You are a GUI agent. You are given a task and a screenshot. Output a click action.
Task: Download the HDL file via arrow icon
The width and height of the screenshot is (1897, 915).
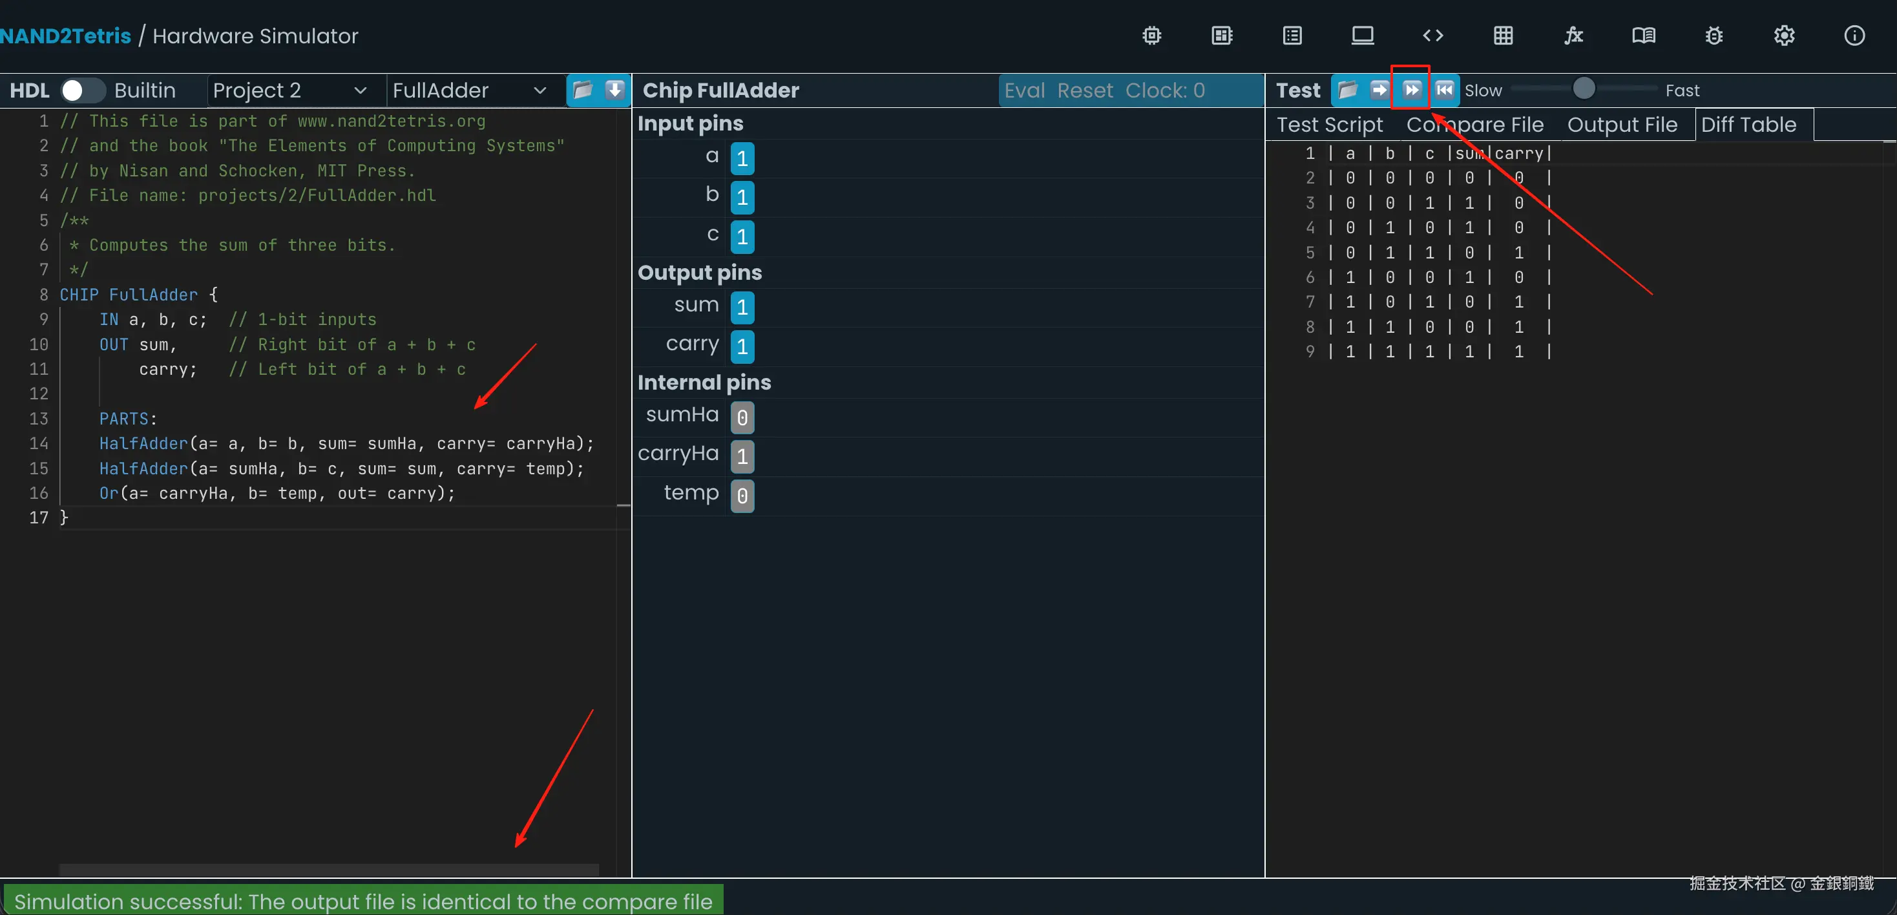click(615, 90)
